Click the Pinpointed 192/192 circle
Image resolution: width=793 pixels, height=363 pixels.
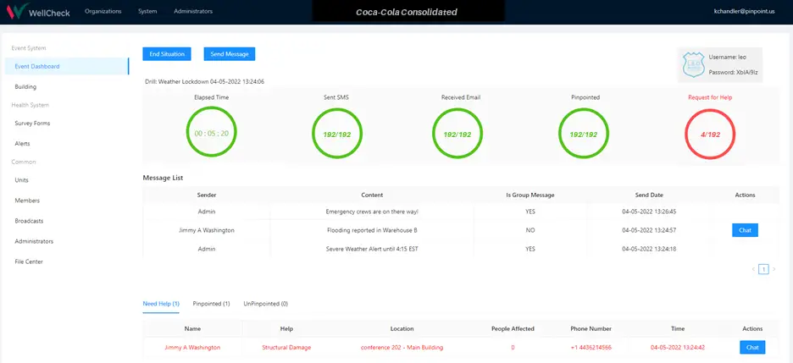click(584, 135)
